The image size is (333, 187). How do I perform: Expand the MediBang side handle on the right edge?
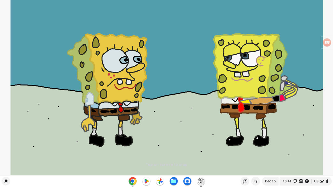point(327,42)
